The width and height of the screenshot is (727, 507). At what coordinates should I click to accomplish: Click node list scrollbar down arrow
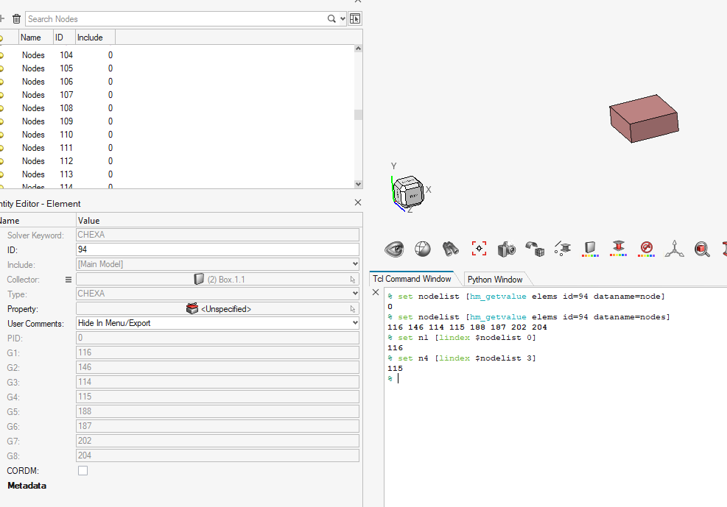tap(358, 184)
